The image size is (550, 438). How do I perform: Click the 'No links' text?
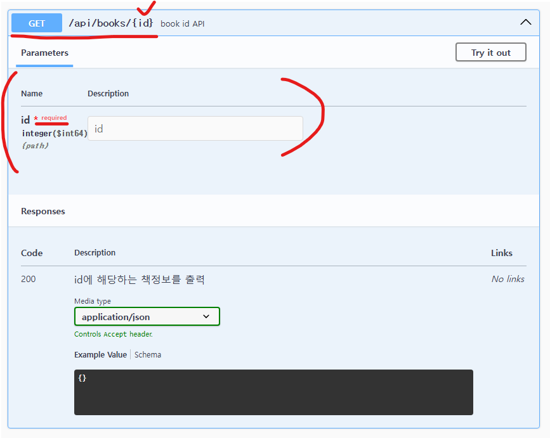click(507, 279)
